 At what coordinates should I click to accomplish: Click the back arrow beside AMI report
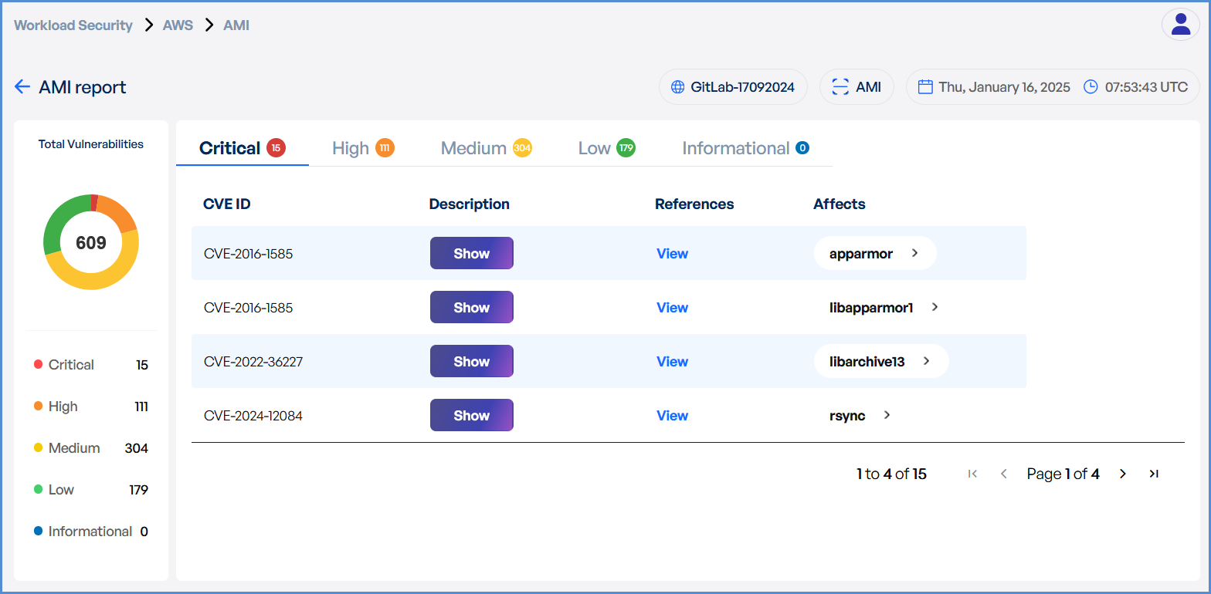(22, 87)
